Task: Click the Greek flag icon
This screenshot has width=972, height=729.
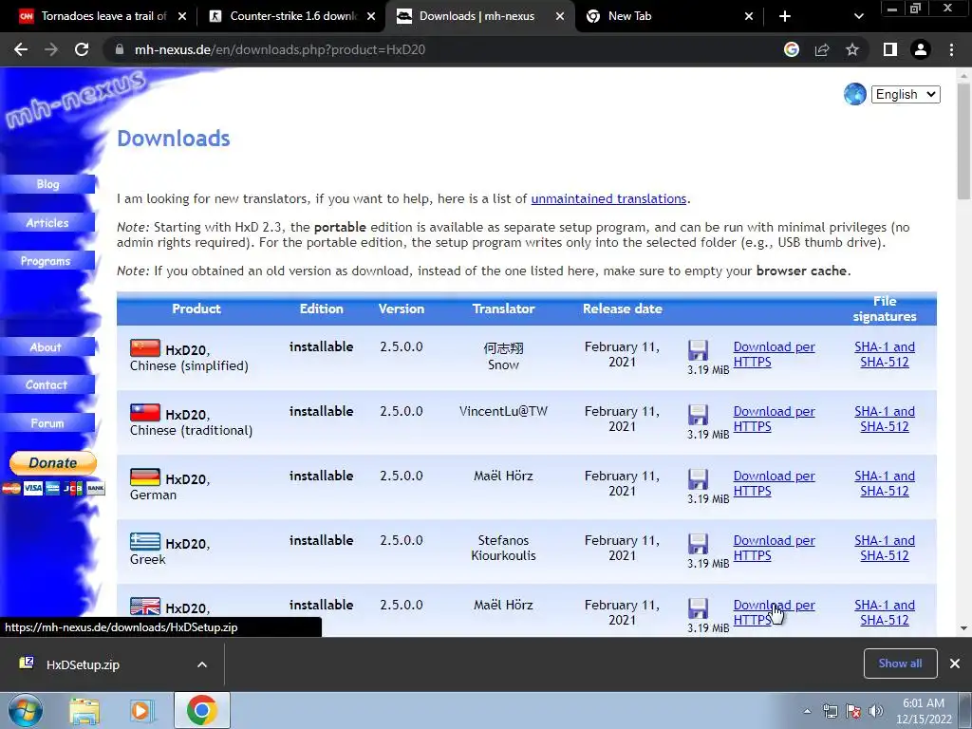Action: [145, 541]
